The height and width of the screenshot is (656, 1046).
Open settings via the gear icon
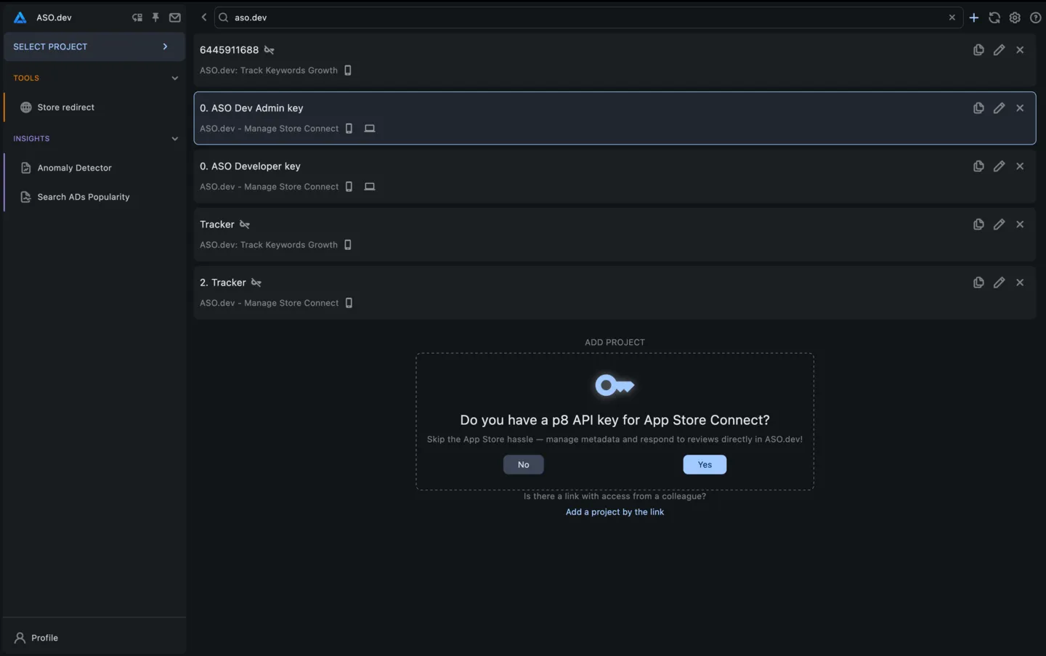[1015, 17]
